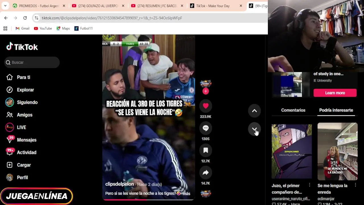Follow creator with red plus button

(206, 91)
